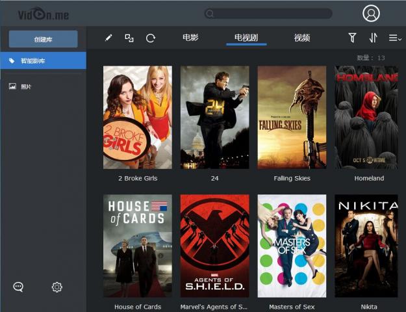Open the House of Cards poster

click(138, 246)
